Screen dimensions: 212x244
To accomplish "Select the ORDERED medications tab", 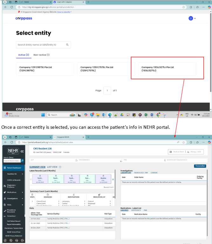I will (124, 210).
